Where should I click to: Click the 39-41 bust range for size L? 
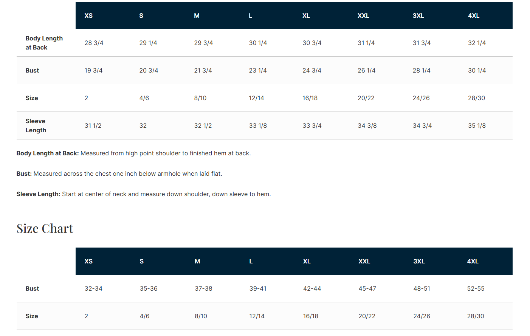(258, 288)
